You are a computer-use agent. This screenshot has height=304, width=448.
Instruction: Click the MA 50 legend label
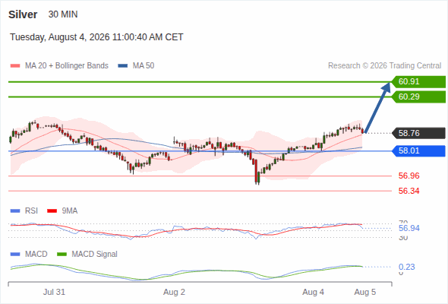pos(144,66)
